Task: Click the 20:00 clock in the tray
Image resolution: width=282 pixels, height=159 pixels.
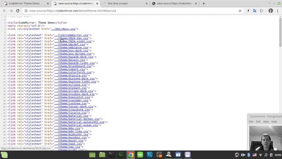Action: point(278,155)
